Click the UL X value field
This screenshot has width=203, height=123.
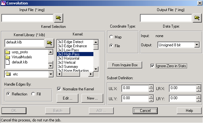coord(135,88)
